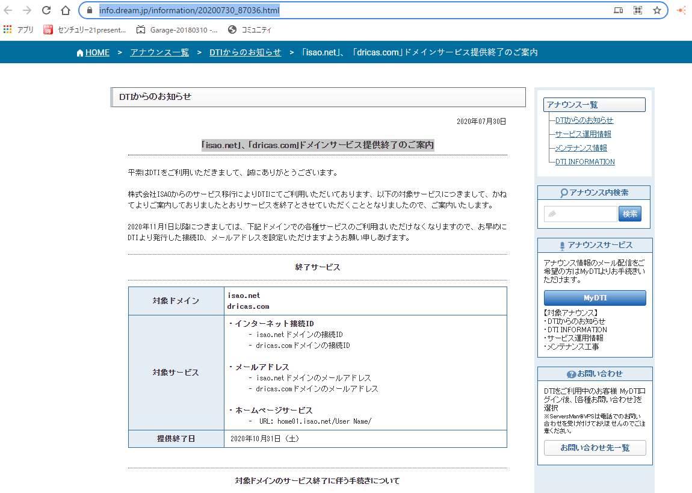Viewport: 692px width, 493px height.
Task: Open DTI INFORMATION sidebar link
Action: pyautogui.click(x=585, y=161)
